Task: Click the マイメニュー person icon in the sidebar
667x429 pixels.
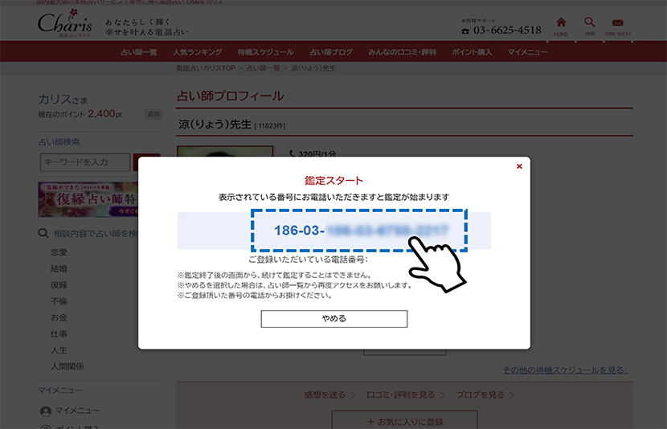Action: 47,411
